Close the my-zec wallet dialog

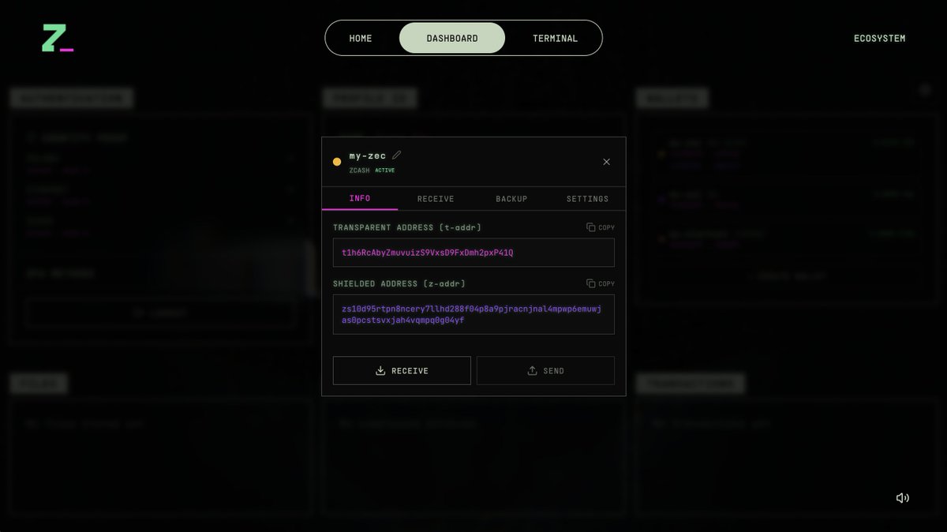[606, 162]
